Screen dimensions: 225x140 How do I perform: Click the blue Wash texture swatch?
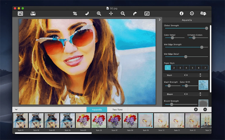(203, 85)
